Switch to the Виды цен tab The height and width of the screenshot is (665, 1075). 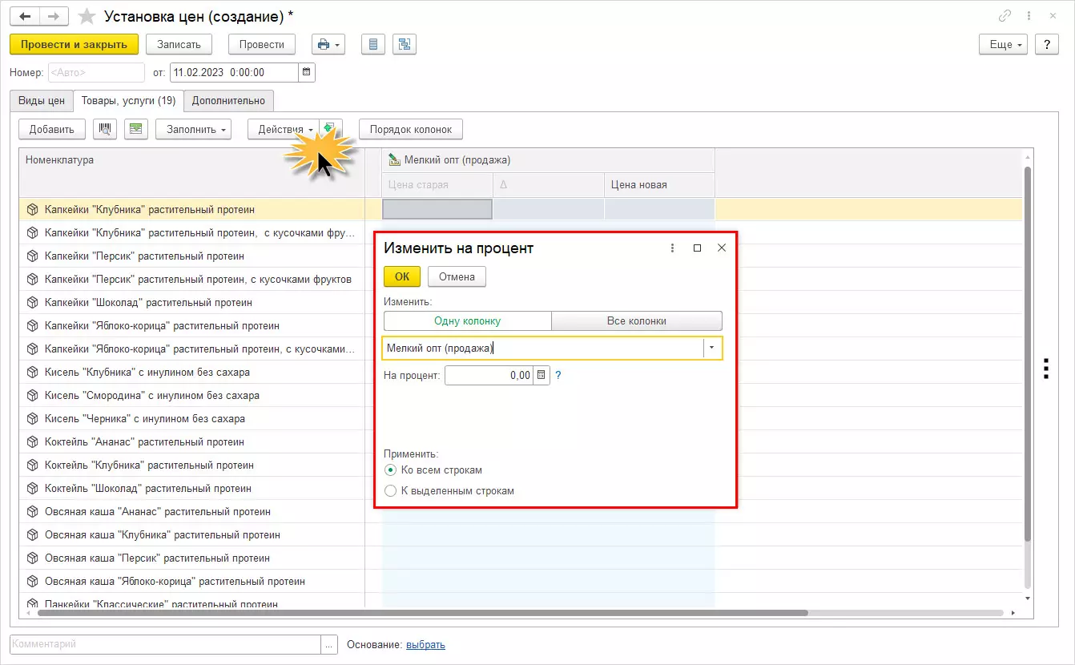[x=42, y=101]
